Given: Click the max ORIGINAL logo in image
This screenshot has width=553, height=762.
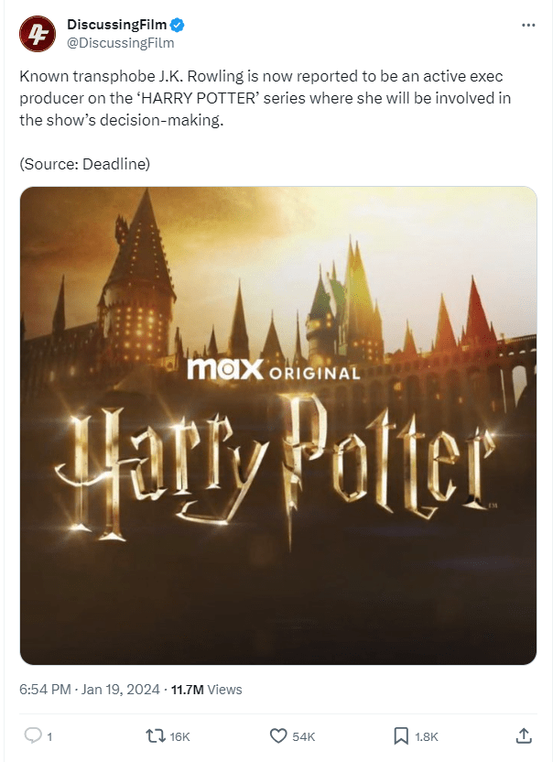Looking at the screenshot, I should point(274,370).
